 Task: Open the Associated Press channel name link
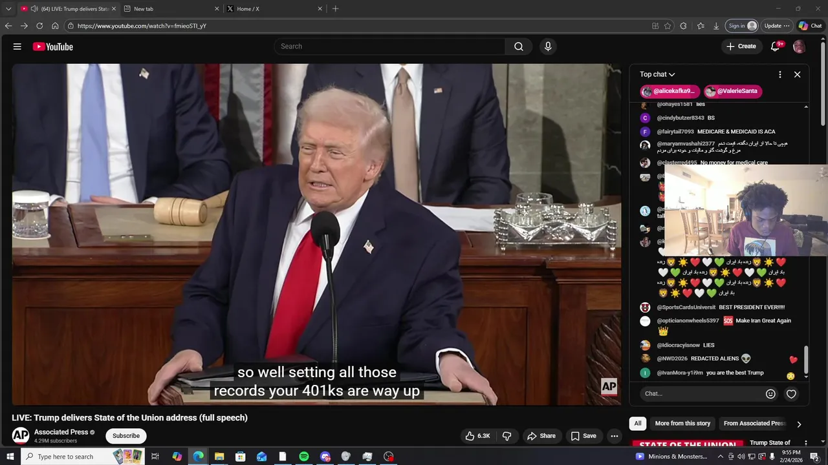pos(61,432)
